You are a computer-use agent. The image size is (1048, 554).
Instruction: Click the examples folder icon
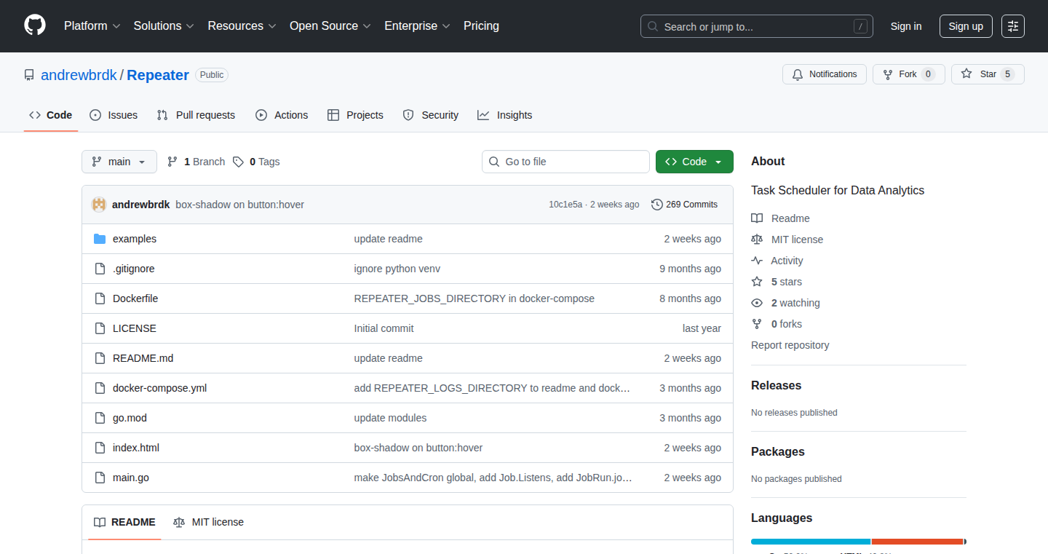pos(100,239)
